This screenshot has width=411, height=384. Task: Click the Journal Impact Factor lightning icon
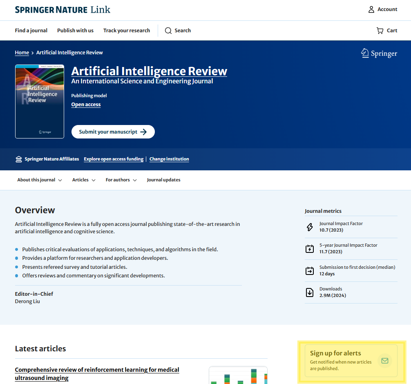click(x=310, y=227)
